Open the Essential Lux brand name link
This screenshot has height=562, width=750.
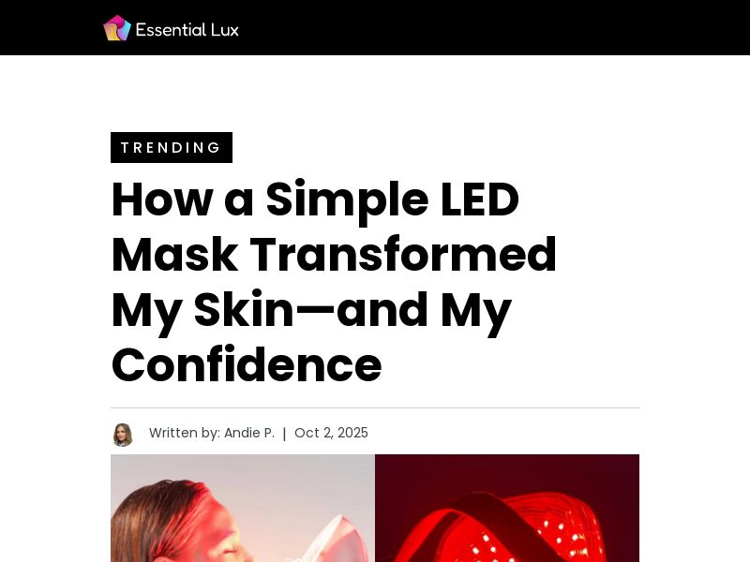click(x=187, y=30)
